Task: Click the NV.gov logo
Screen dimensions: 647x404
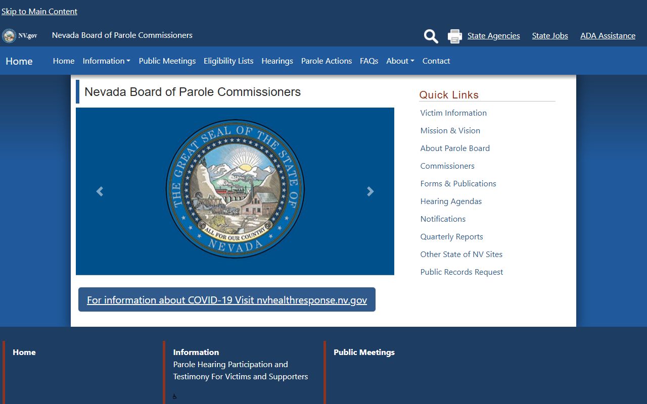Action: [20, 36]
